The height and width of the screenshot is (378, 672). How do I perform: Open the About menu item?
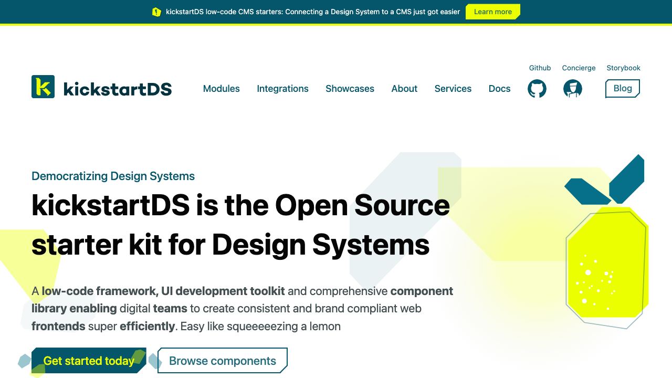[404, 89]
